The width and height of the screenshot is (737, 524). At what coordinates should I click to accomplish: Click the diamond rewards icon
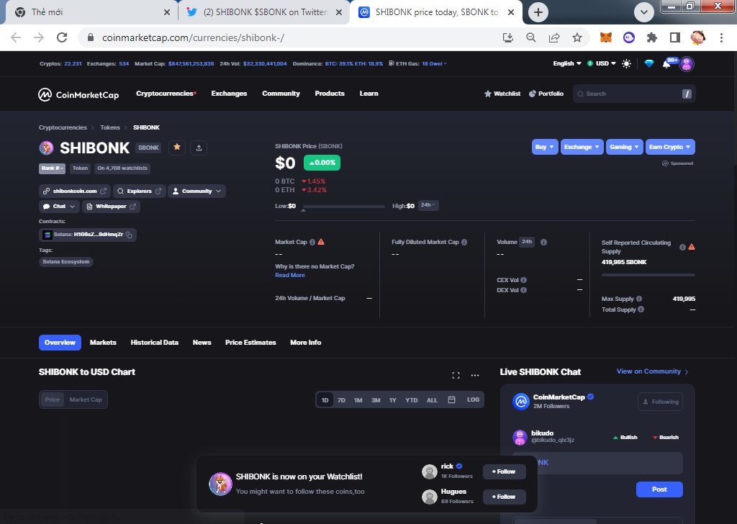click(649, 63)
